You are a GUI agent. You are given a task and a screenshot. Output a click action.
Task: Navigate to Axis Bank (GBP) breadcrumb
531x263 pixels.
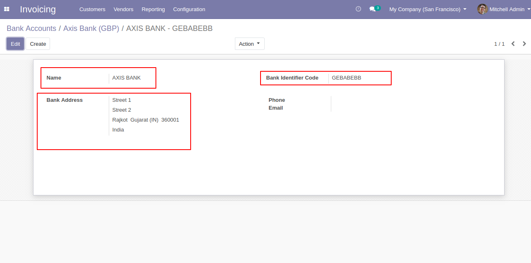[91, 28]
